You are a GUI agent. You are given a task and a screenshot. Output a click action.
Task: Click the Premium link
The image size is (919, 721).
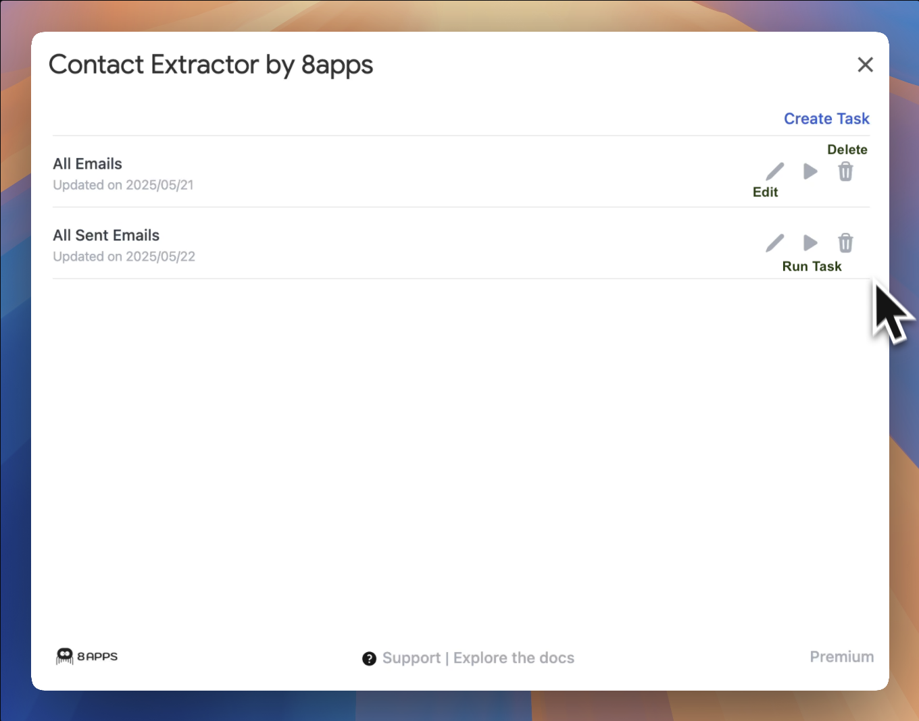(x=841, y=657)
